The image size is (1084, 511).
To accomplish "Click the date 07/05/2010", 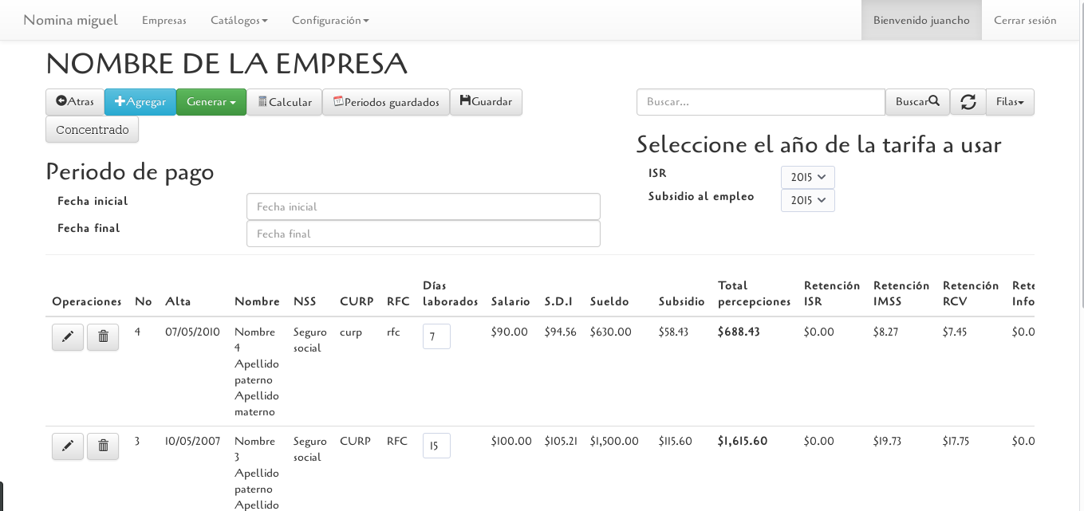I will point(192,332).
